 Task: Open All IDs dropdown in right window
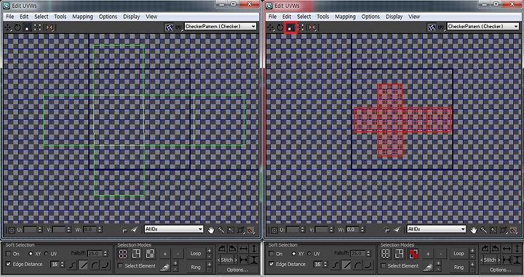437,229
